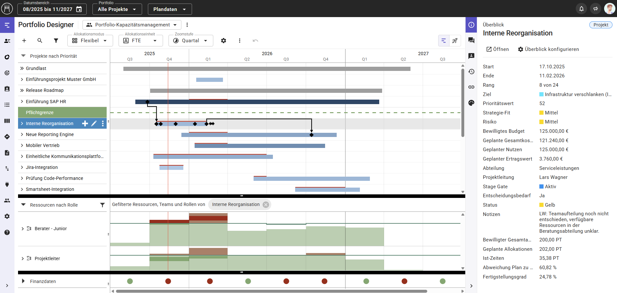Toggle the Gantt bar view button
This screenshot has width=617, height=293.
click(444, 41)
